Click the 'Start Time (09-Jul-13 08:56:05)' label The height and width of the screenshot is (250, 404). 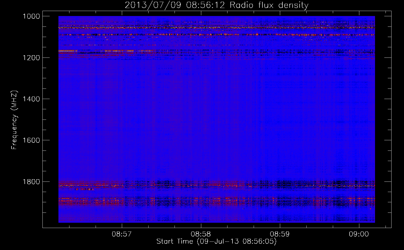pyautogui.click(x=216, y=241)
